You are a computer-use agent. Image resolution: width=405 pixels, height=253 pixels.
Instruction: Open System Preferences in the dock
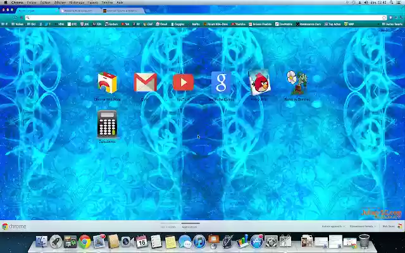coord(271,242)
